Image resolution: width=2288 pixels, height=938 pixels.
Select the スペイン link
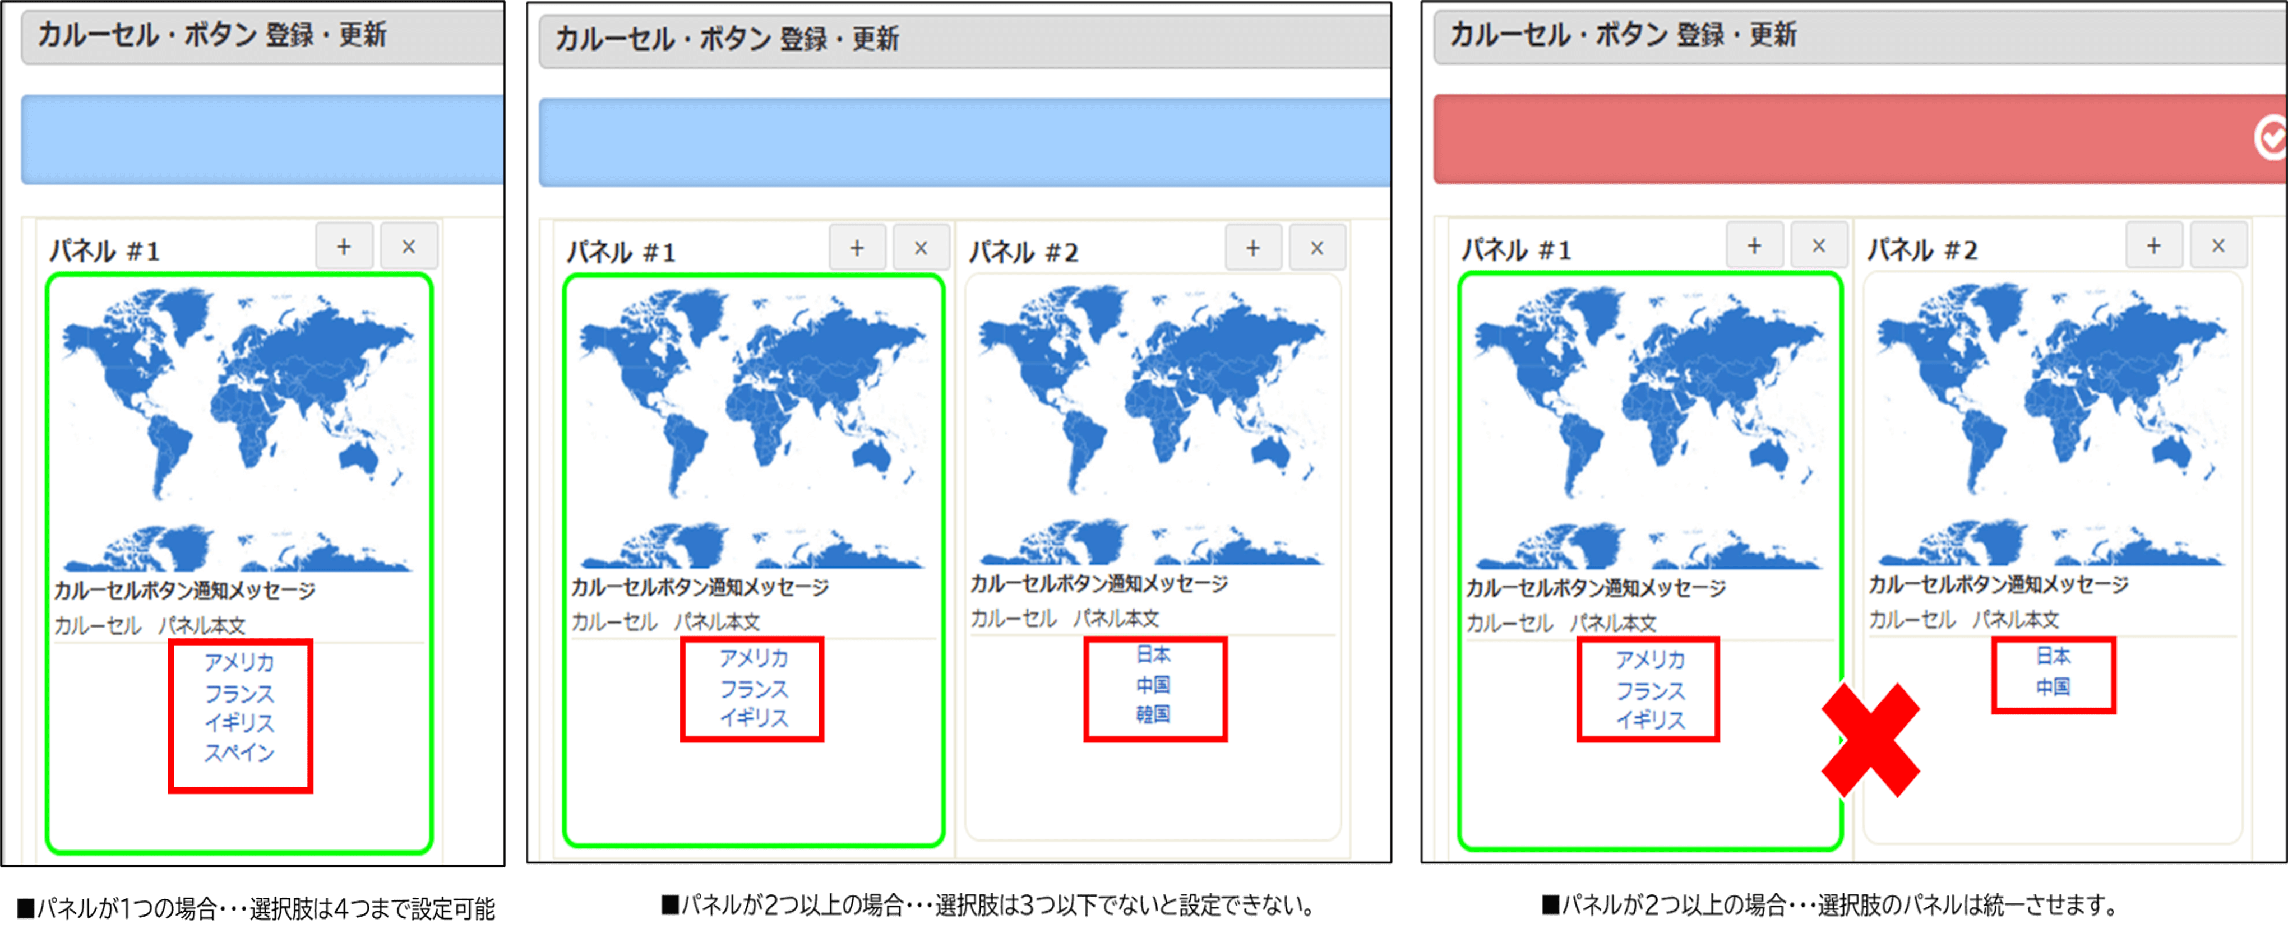click(x=240, y=753)
